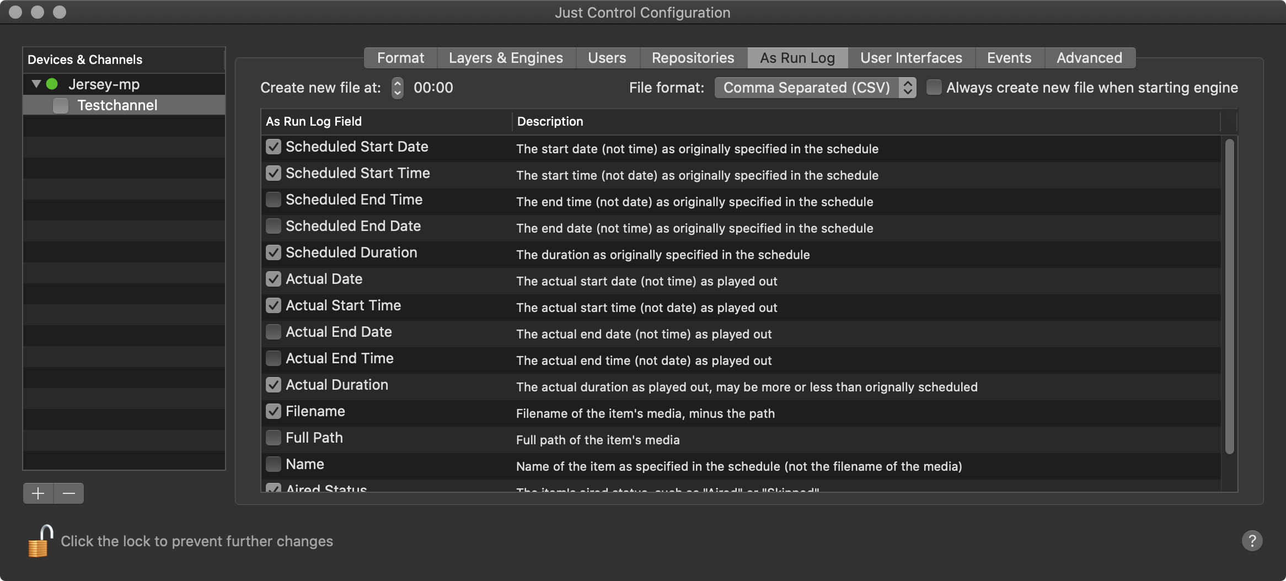
Task: Click the open padlock icon
Action: (x=40, y=541)
